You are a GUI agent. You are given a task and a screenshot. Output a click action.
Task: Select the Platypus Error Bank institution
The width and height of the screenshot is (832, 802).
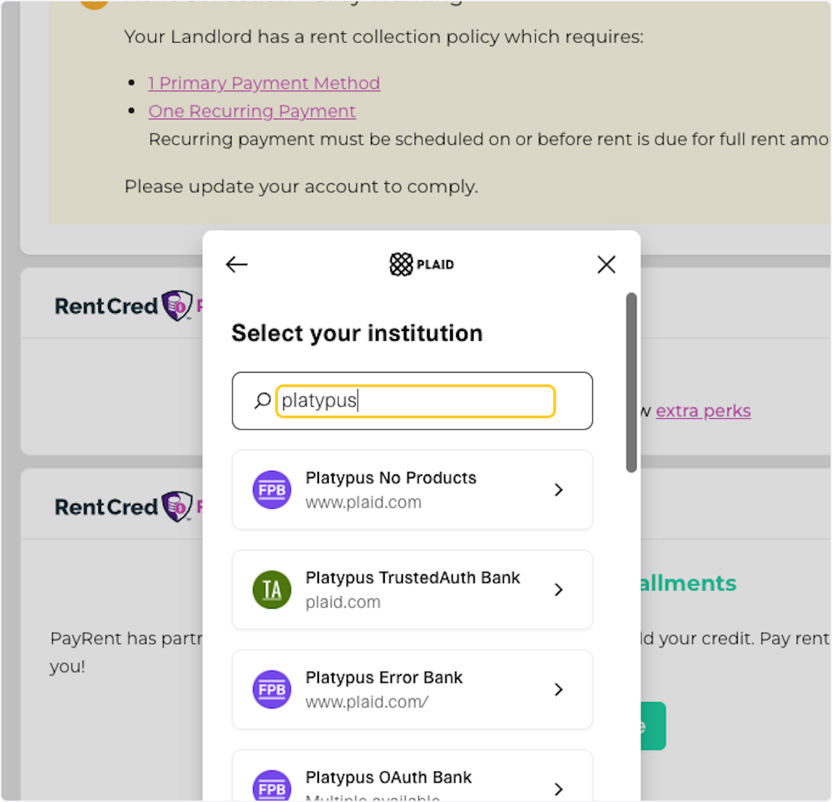tap(413, 690)
